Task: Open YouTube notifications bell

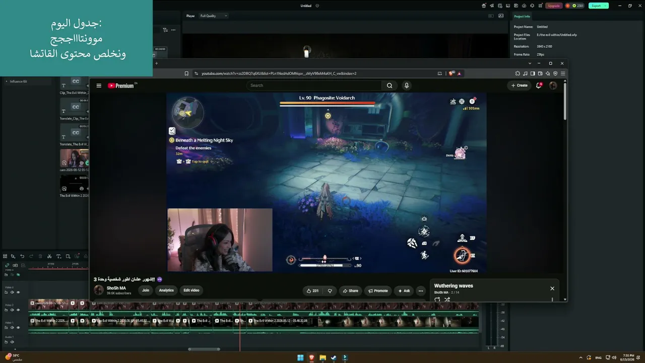Action: 539,85
